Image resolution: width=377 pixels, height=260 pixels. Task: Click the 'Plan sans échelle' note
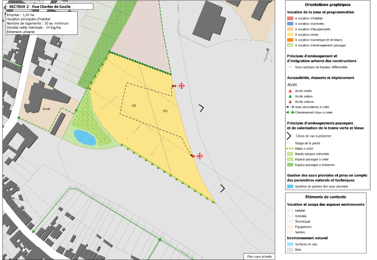(259, 256)
